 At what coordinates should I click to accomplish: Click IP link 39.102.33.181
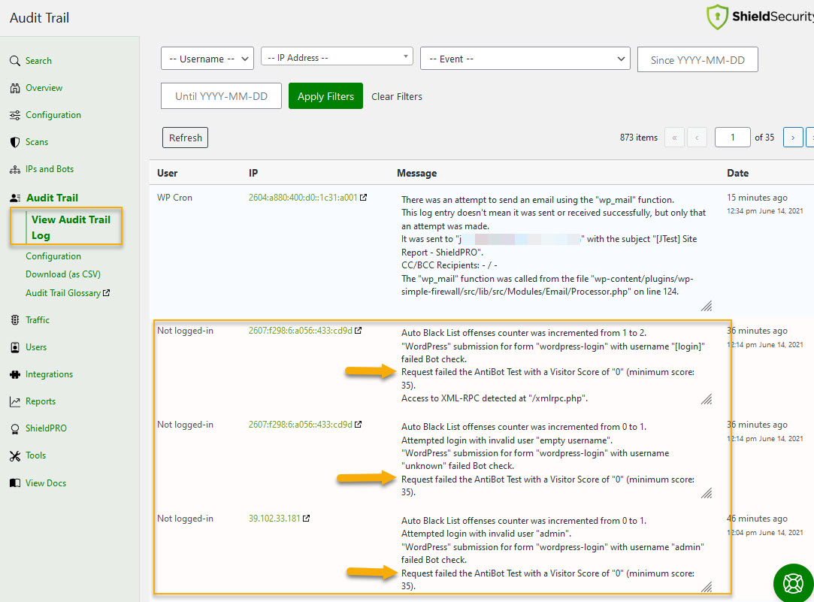[274, 519]
